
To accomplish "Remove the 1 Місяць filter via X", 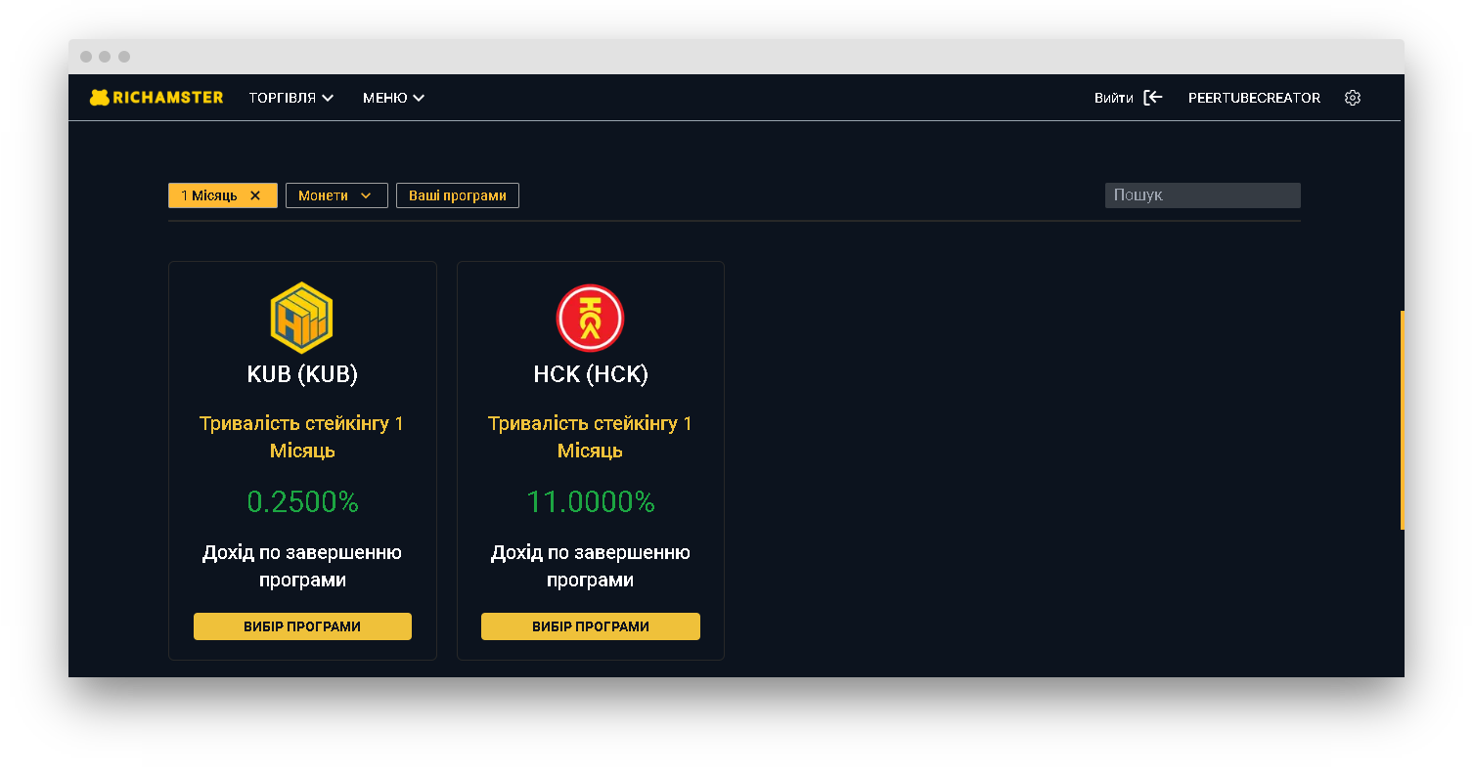I will click(255, 195).
